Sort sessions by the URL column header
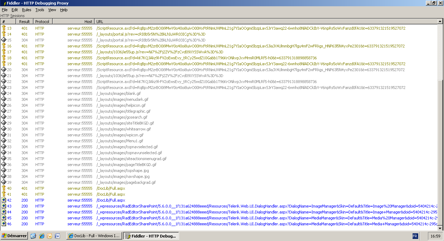Image resolution: width=444 pixels, height=241 pixels. click(x=266, y=22)
